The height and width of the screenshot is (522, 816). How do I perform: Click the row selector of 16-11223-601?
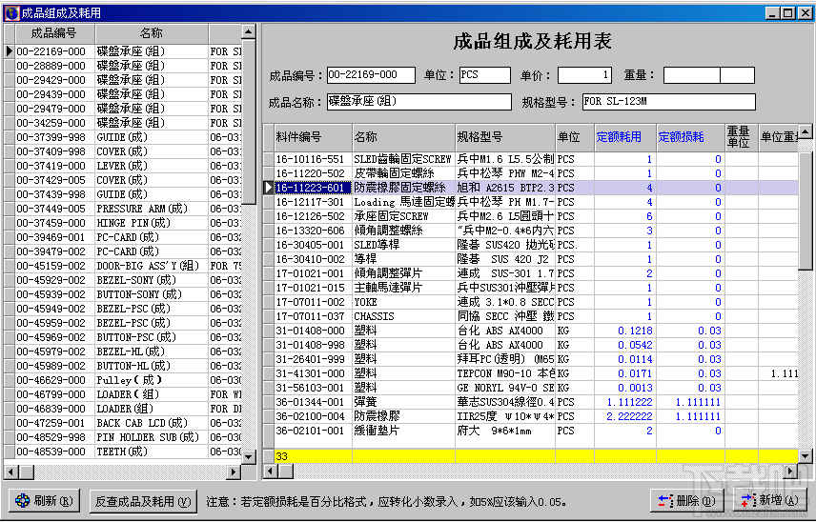click(269, 188)
